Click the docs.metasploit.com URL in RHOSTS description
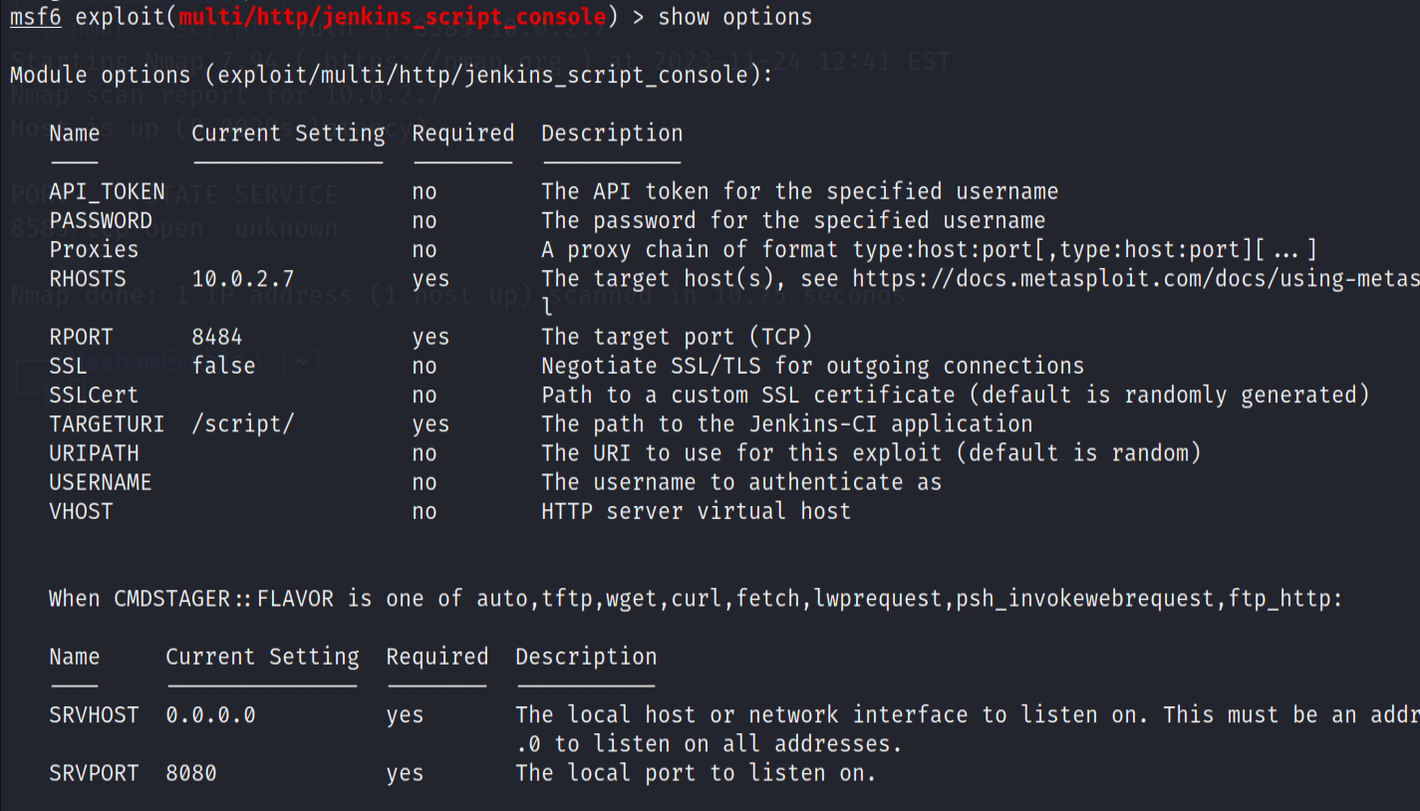Screen dimensions: 1420x811 point(1136,278)
